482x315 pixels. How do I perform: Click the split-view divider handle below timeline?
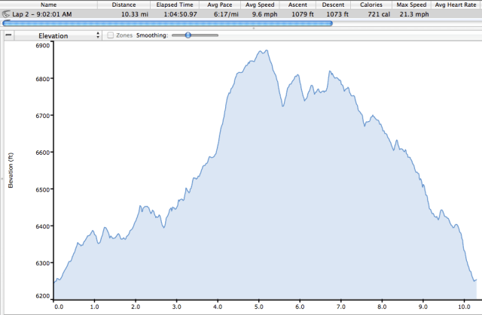[252, 29]
